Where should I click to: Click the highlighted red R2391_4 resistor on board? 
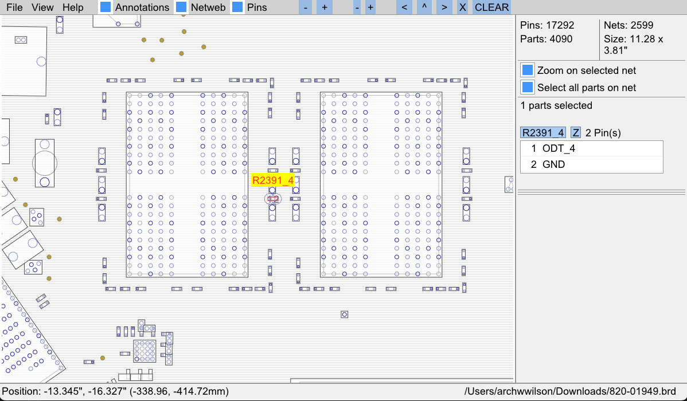point(273,199)
